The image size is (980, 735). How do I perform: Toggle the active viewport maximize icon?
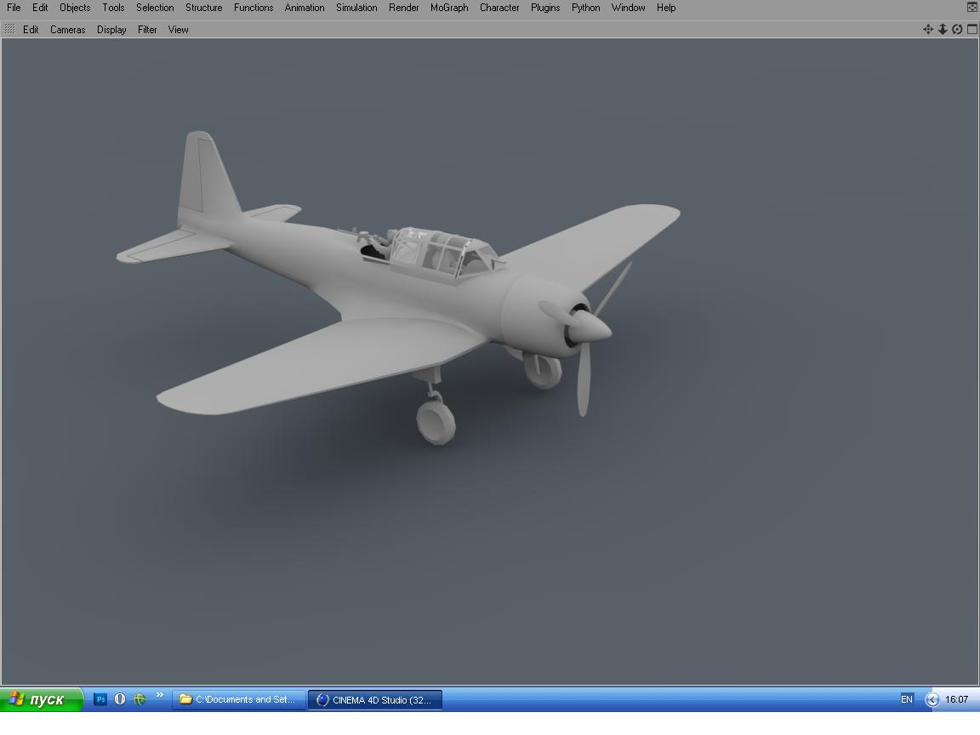[x=971, y=29]
